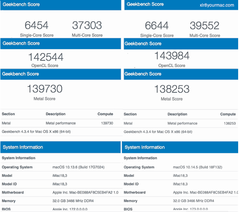Viewport: 240px width, 212px height.
Task: Select the Single-Core Score label beneath 6644
Action: coord(157,35)
